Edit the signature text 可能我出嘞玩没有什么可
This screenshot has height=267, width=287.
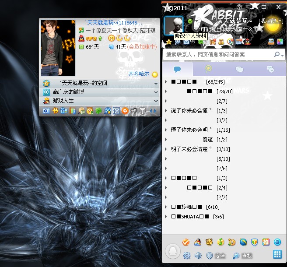[x=231, y=29]
